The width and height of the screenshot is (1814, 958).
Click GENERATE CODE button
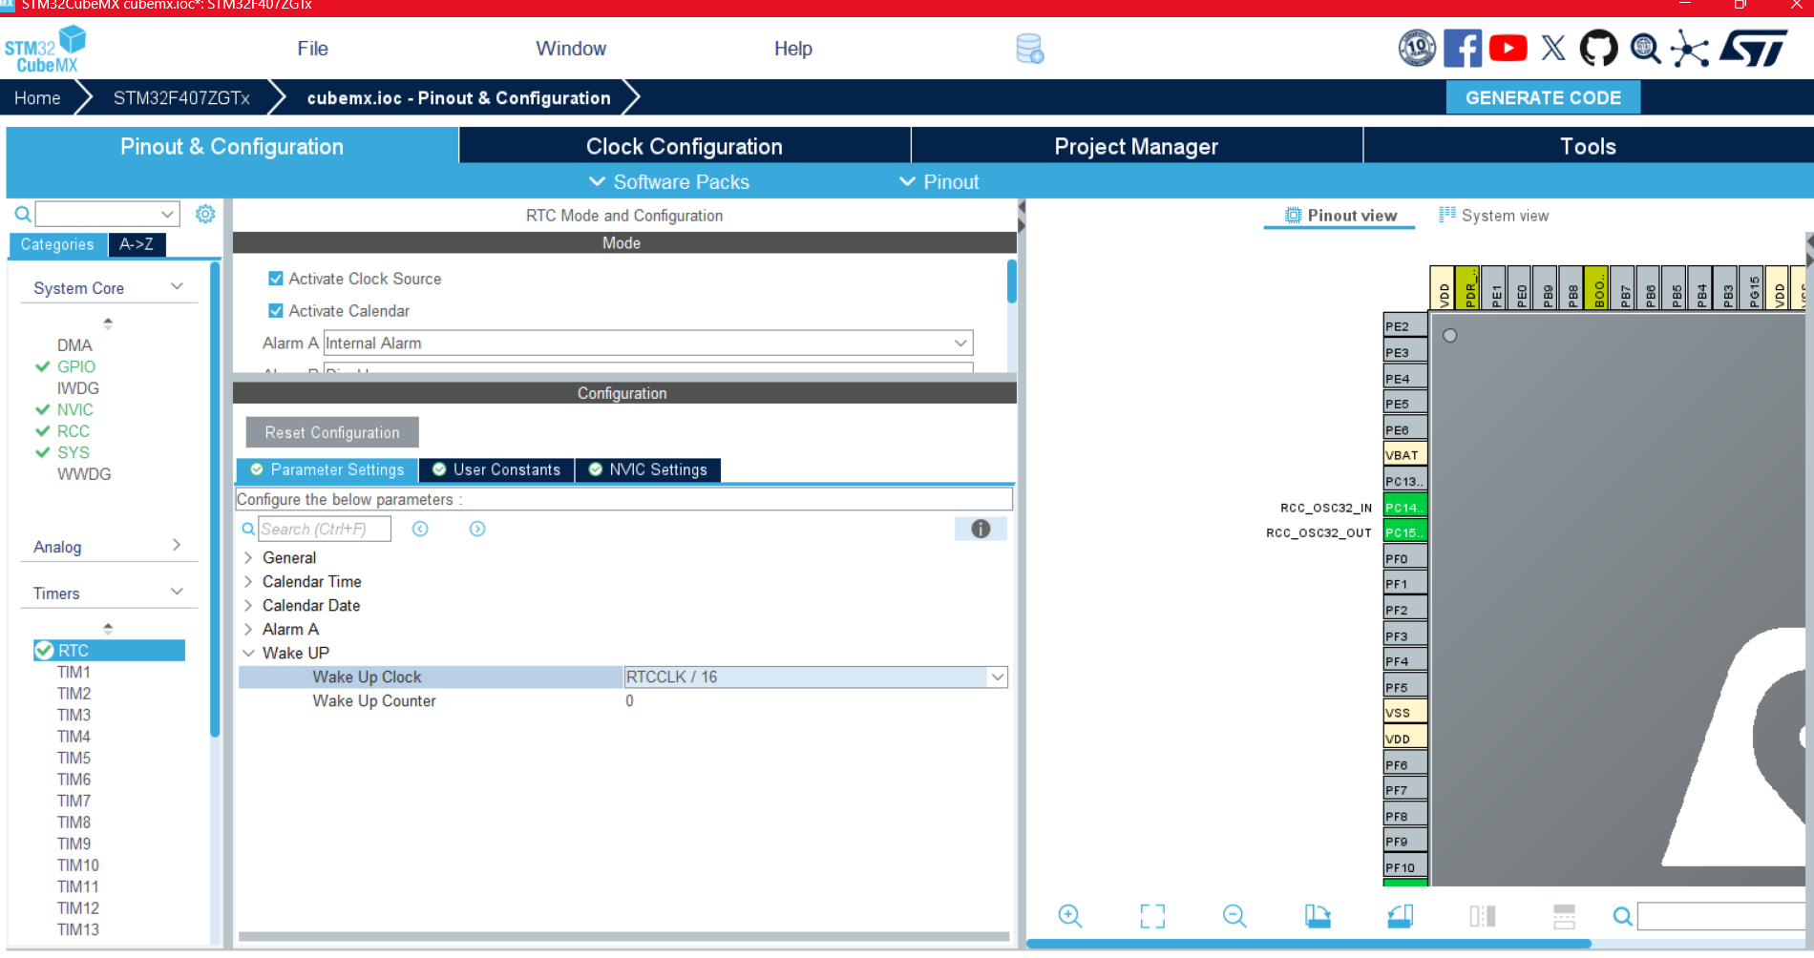pyautogui.click(x=1543, y=97)
